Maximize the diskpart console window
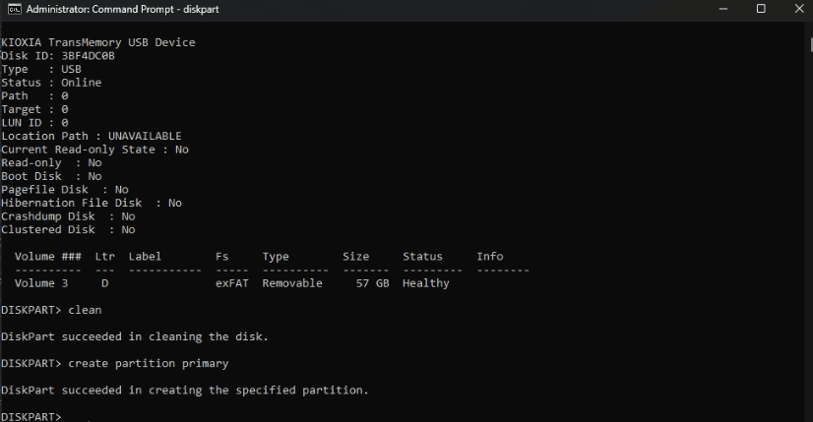 [x=761, y=9]
